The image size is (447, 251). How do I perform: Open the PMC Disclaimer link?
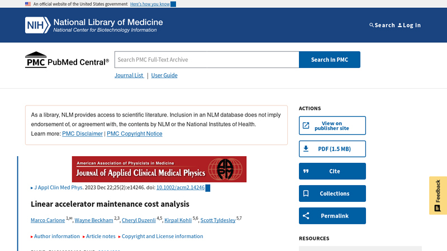point(82,134)
